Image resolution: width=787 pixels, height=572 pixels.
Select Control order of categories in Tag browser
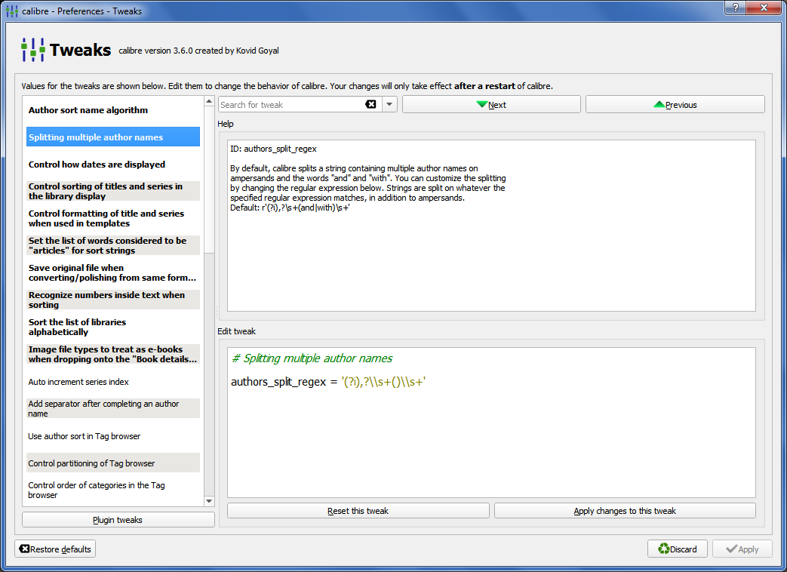coord(113,491)
